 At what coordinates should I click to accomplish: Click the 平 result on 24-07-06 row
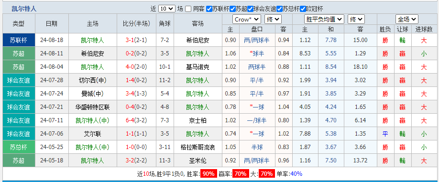[385, 134]
